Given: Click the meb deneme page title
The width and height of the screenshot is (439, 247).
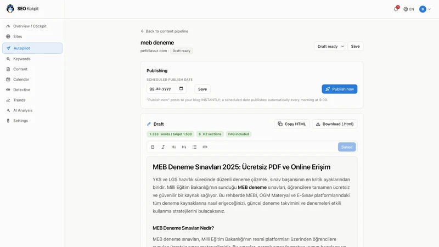Looking at the screenshot, I should tap(157, 43).
